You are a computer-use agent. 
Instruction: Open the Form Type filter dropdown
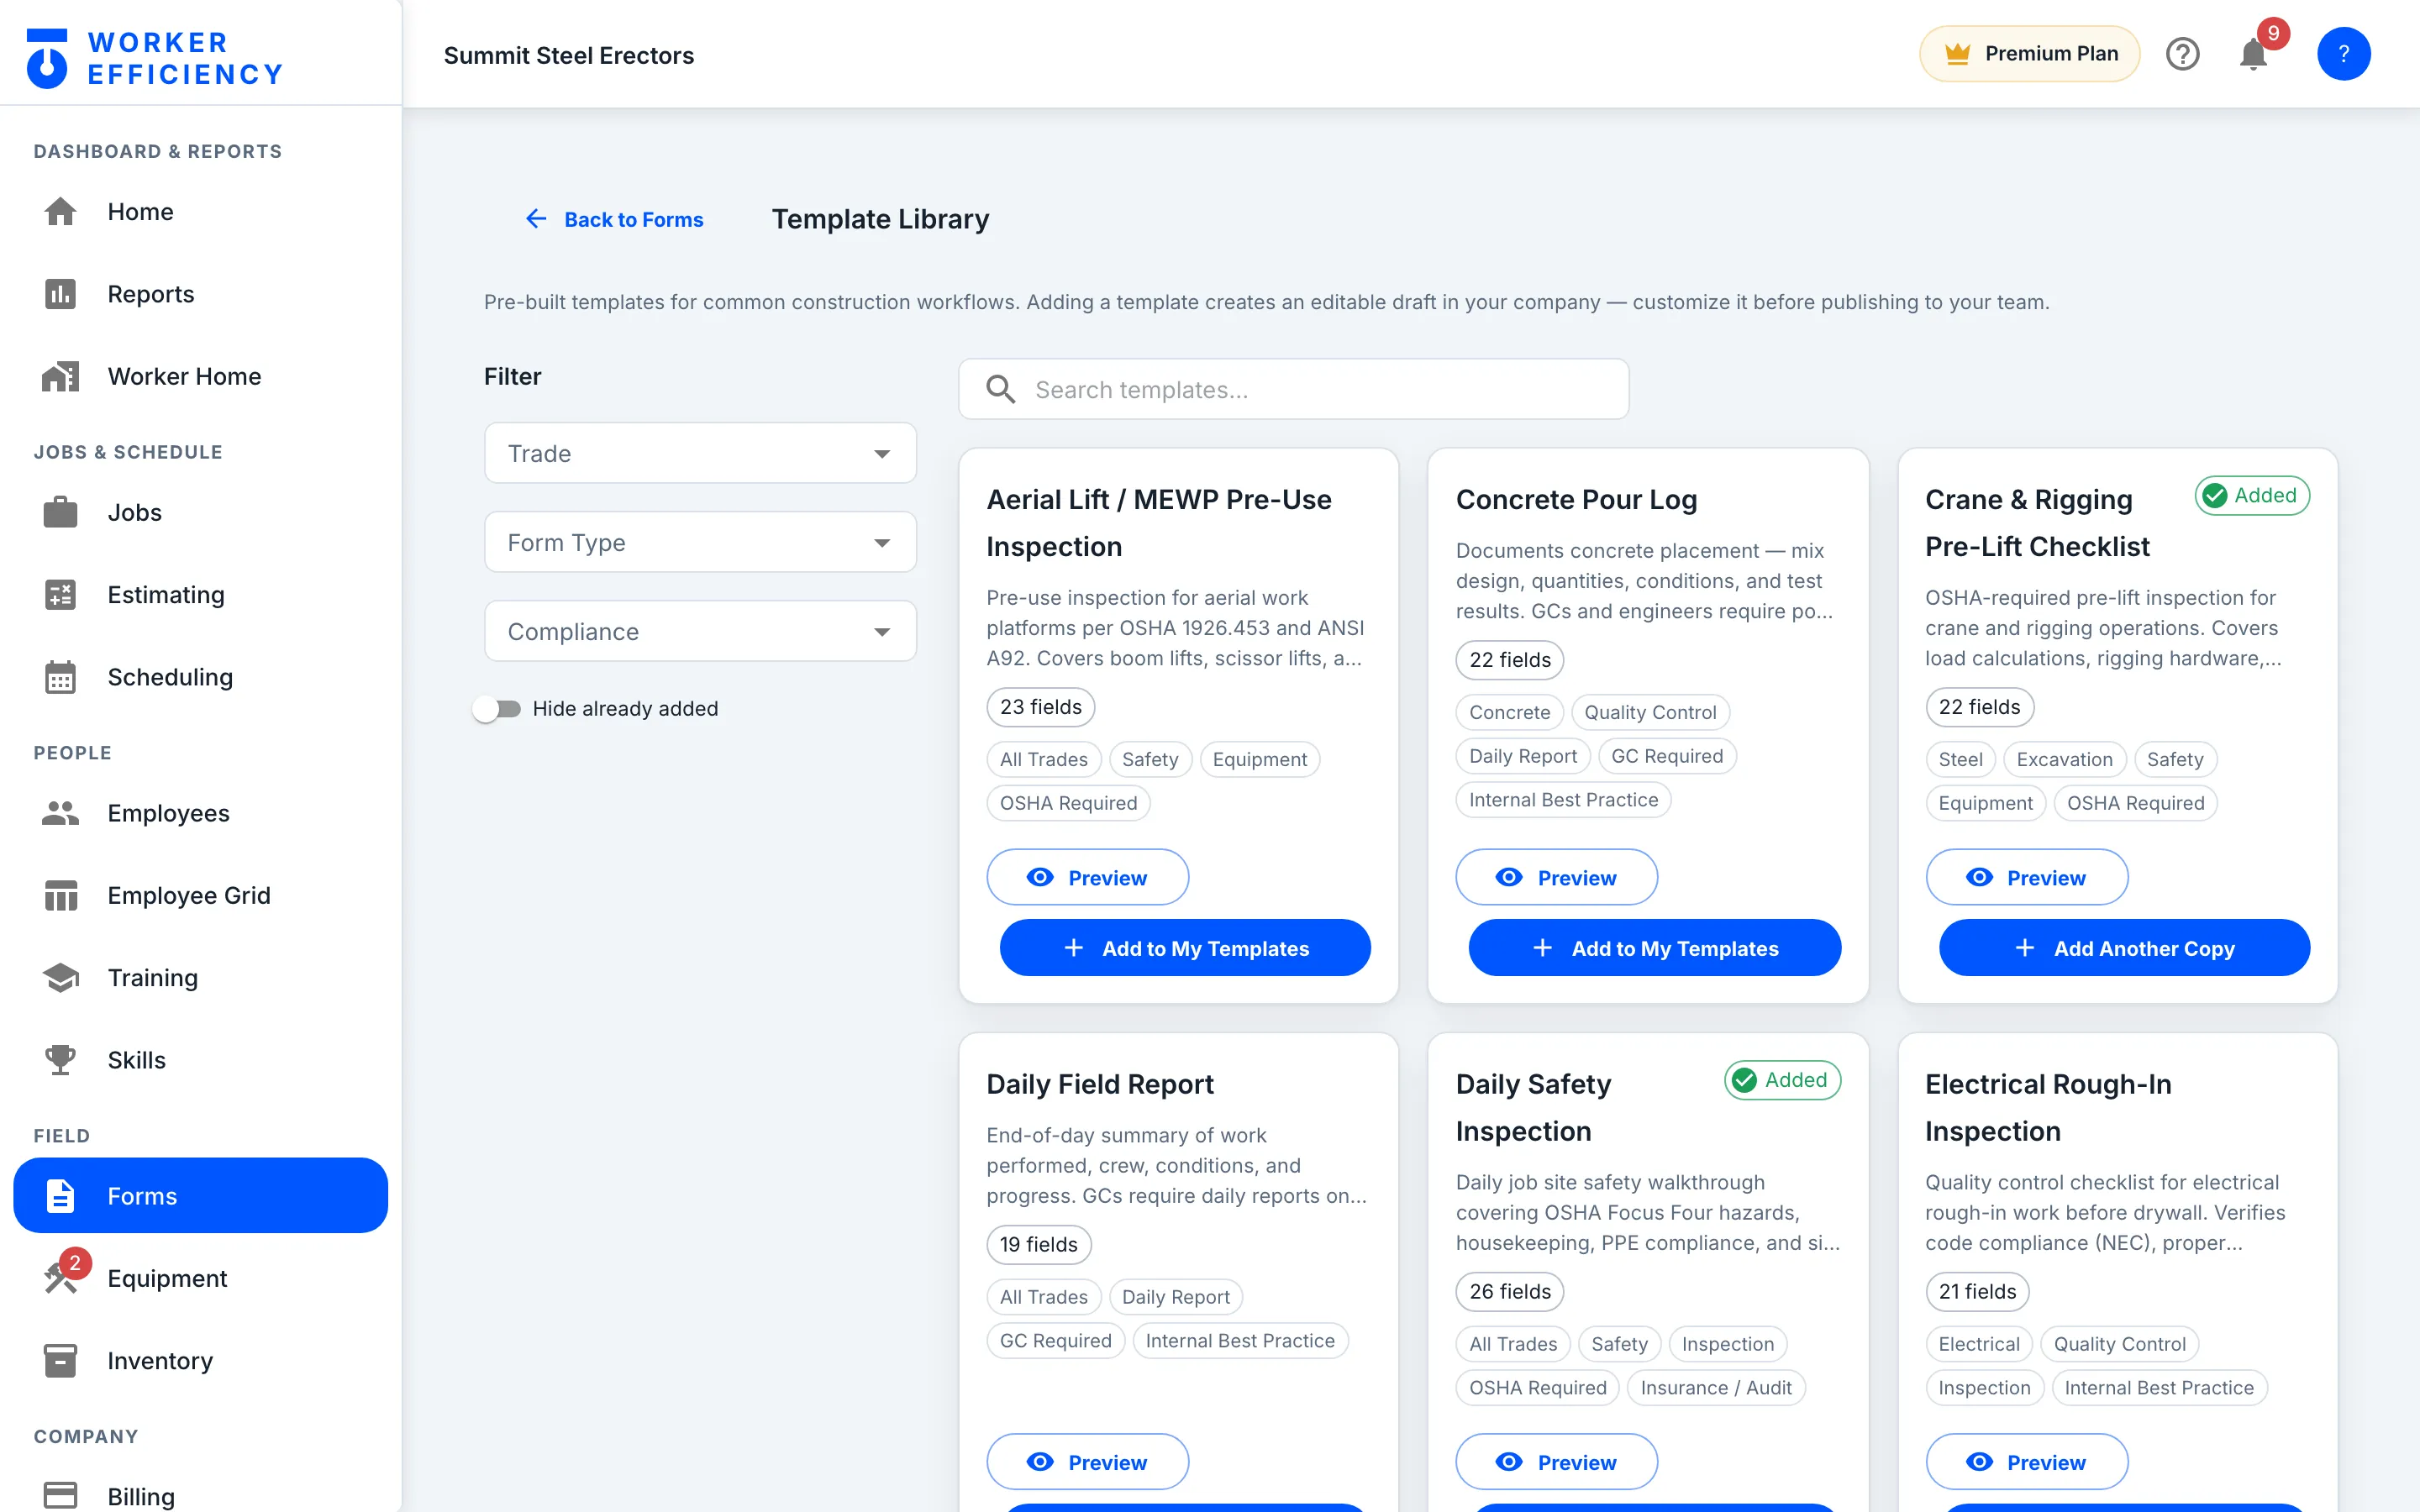(x=700, y=542)
